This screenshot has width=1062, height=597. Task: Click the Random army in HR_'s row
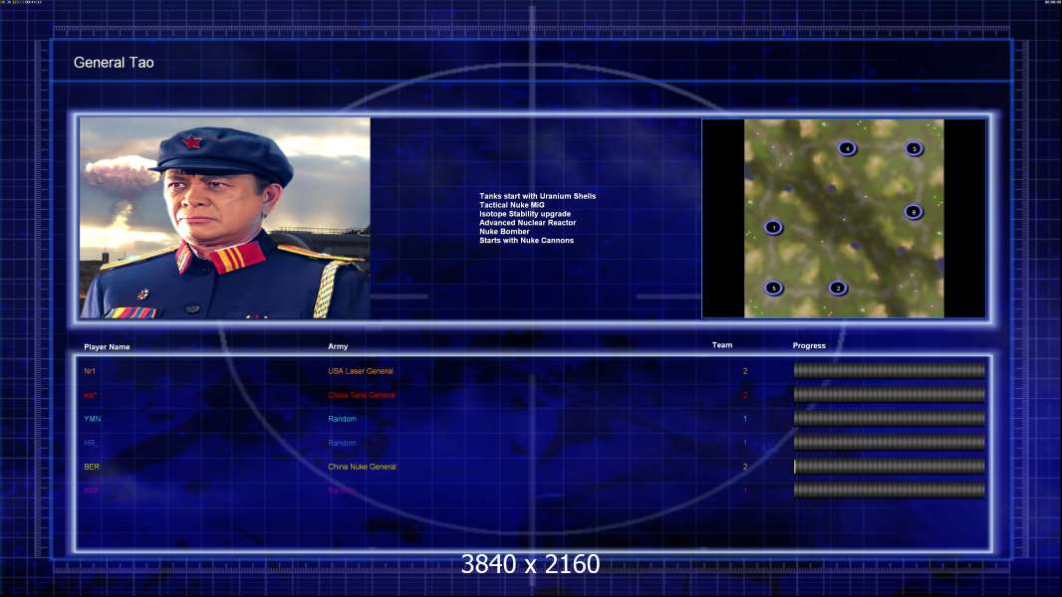pos(342,443)
